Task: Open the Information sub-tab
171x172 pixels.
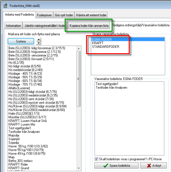Action: click(13, 26)
